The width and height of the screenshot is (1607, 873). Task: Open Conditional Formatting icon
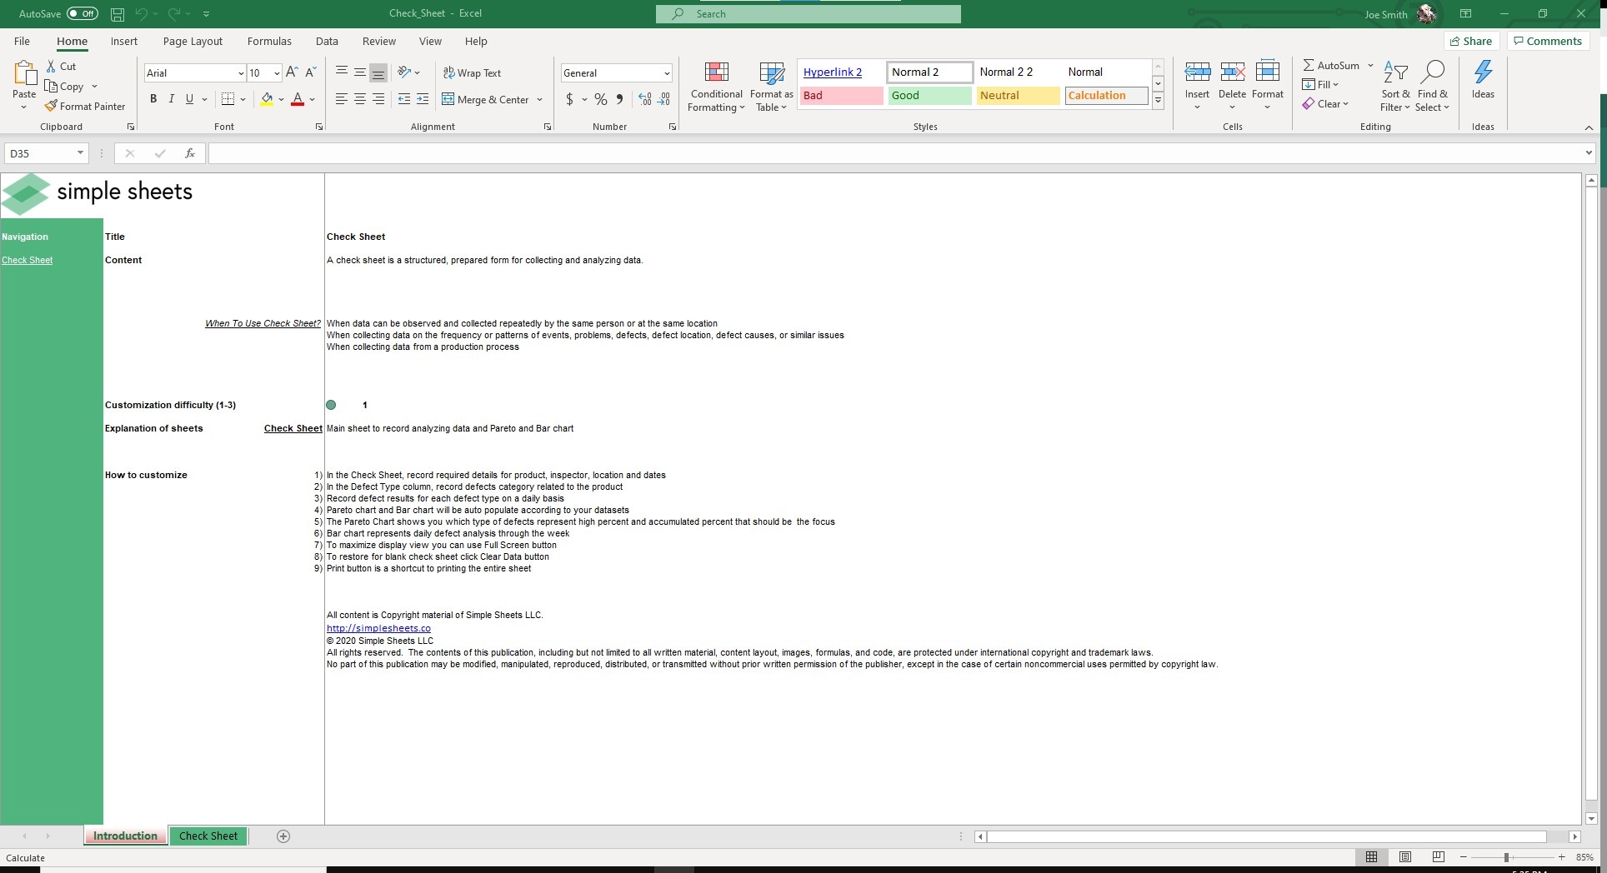[x=716, y=72]
